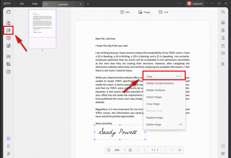Choose Extract Image in context menu
This screenshot has height=158, width=231.
tap(164, 97)
